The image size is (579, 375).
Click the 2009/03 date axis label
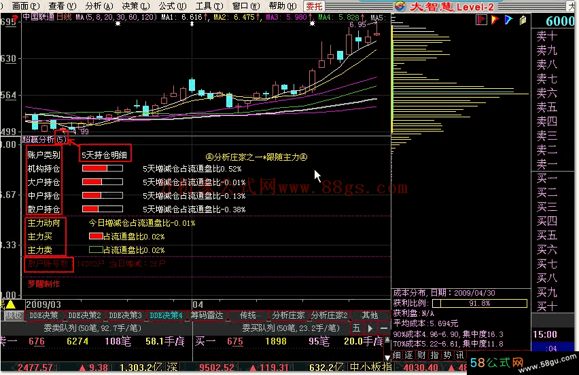[x=43, y=304]
